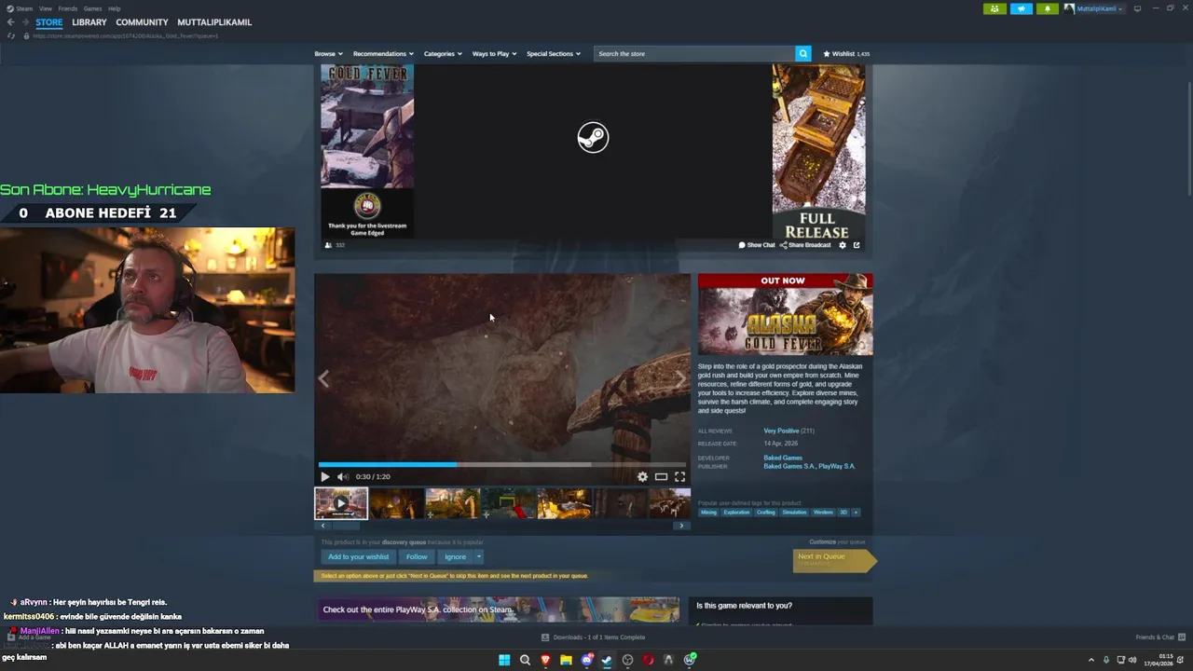
Task: Open the Games menu
Action: (x=92, y=8)
